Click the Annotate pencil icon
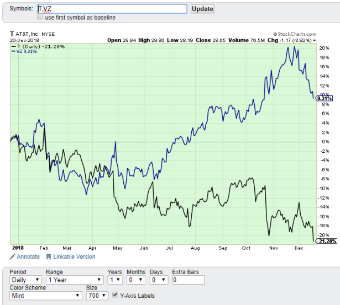The width and height of the screenshot is (340, 305). pyautogui.click(x=12, y=256)
